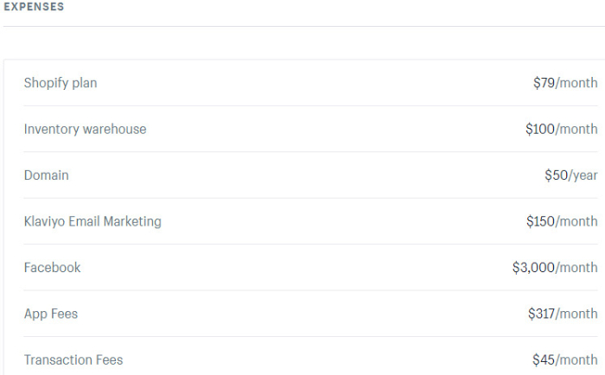Click the $3,000/month Facebook amount
605x375 pixels.
(x=555, y=267)
